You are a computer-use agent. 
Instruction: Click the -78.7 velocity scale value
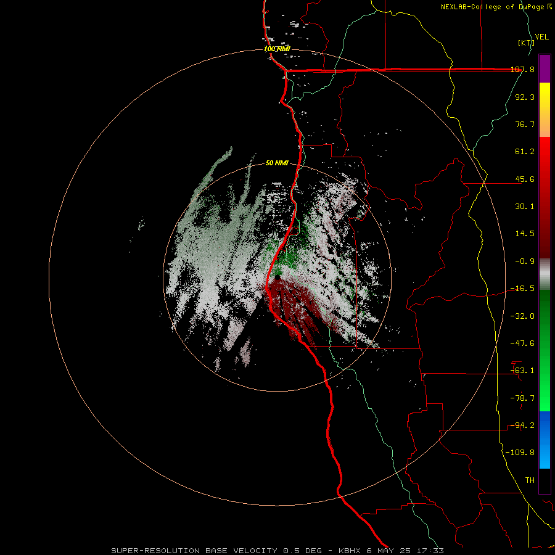522,398
